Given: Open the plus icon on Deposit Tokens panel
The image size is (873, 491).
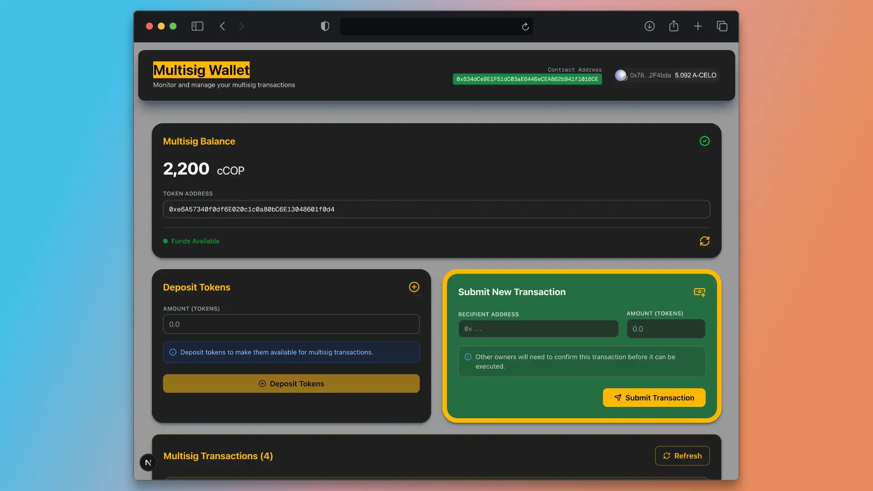Looking at the screenshot, I should 414,287.
